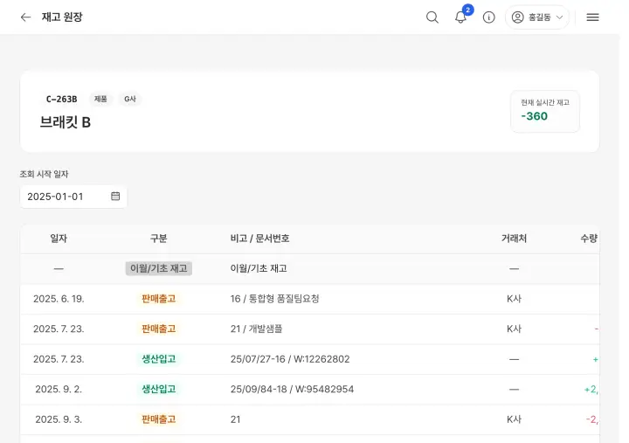Go back using the left arrow icon
This screenshot has width=629, height=443.
25,17
